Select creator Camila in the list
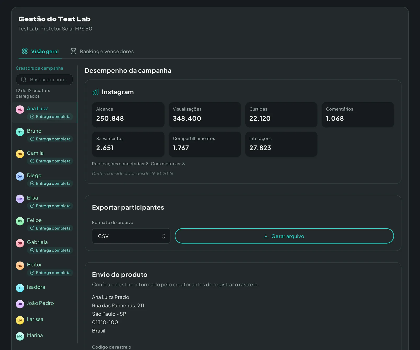Image resolution: width=420 pixels, height=350 pixels. click(x=44, y=157)
